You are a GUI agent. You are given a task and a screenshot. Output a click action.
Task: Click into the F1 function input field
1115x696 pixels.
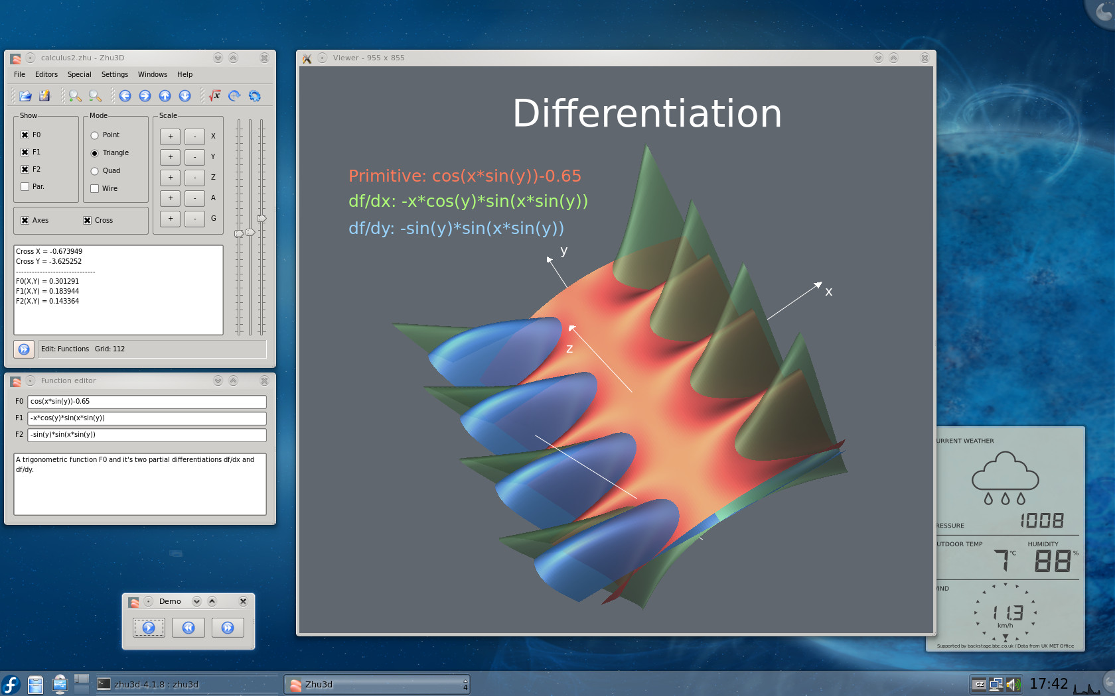point(147,418)
